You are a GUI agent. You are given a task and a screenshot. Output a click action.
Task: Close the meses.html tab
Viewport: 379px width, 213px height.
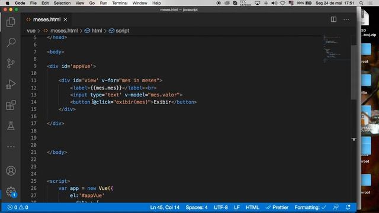pos(65,20)
